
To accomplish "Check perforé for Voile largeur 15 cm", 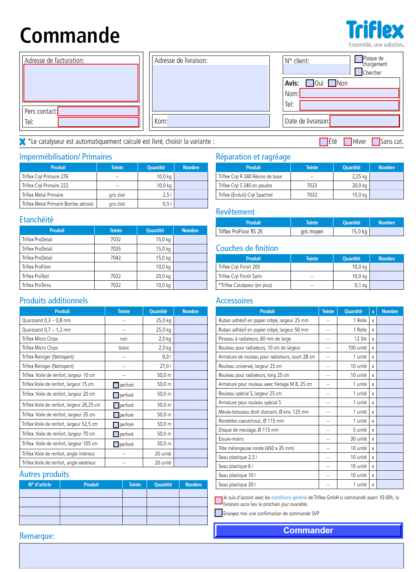I will [x=116, y=385].
